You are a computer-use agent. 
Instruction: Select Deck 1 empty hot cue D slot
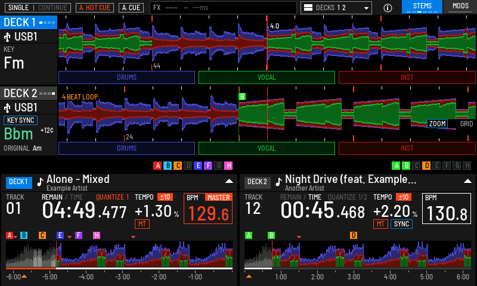[188, 166]
